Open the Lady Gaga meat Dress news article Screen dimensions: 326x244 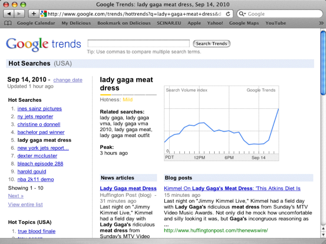(128, 188)
